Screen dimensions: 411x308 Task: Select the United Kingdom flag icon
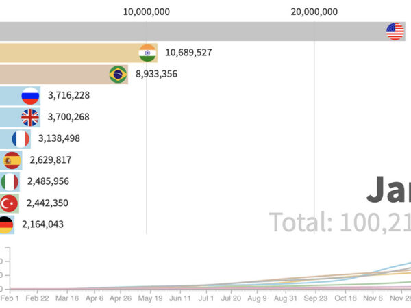30,118
